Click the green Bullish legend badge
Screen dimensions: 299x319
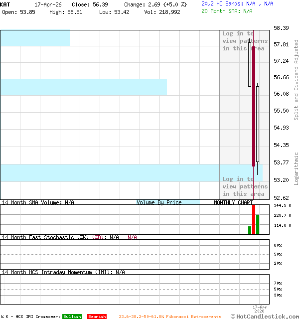(x=72, y=317)
